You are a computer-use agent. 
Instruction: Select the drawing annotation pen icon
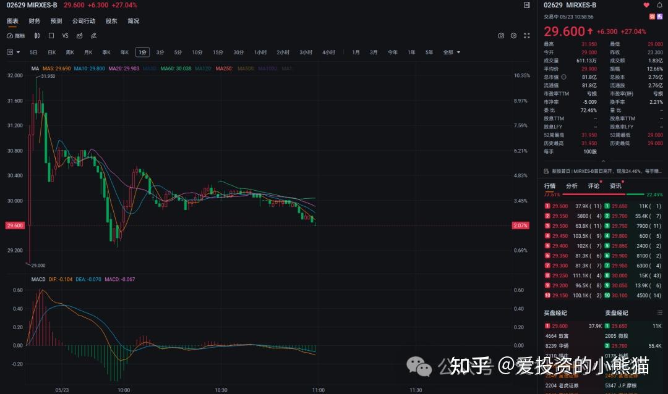[x=94, y=35]
